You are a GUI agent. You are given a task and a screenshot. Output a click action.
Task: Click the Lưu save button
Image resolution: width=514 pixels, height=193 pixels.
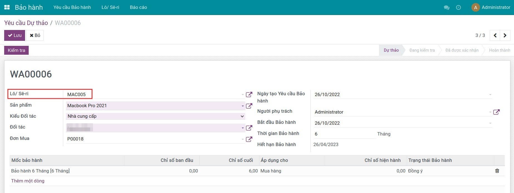click(14, 35)
